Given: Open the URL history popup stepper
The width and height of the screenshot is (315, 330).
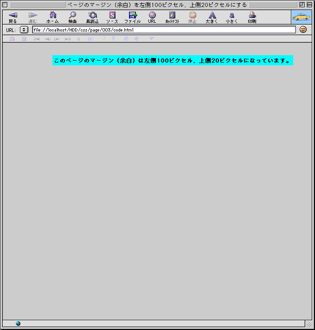Looking at the screenshot, I should tap(24, 30).
